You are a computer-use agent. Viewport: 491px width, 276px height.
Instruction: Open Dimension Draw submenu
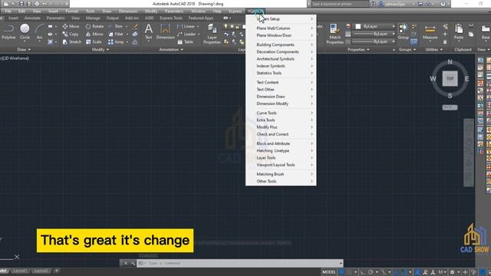[281, 97]
